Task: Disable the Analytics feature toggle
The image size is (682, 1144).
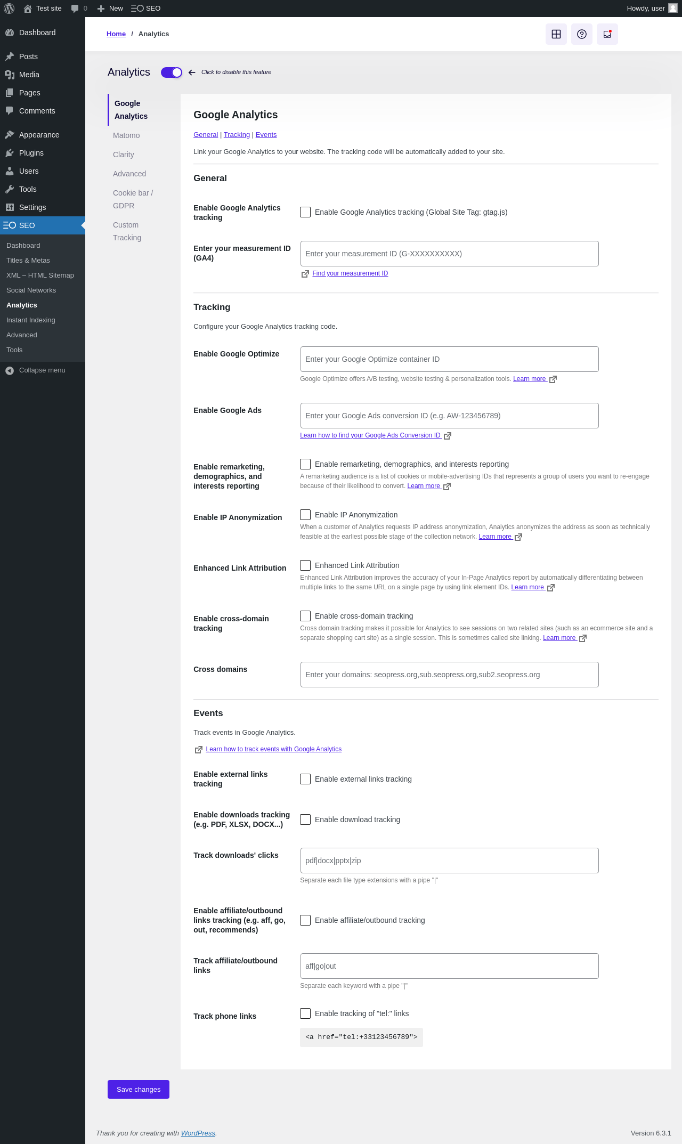Action: click(x=172, y=72)
